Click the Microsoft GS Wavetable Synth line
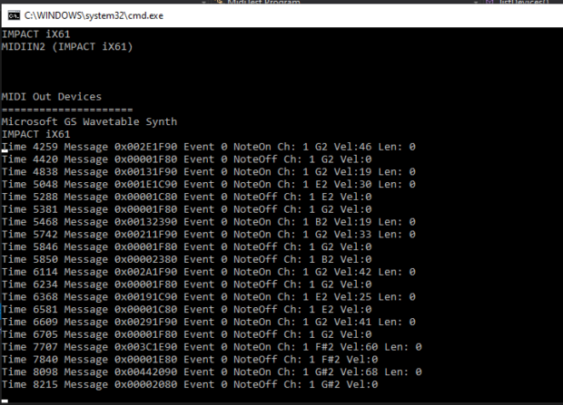The width and height of the screenshot is (563, 405). [x=89, y=121]
